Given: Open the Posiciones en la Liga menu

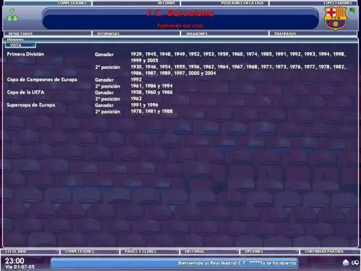Looking at the screenshot, I should click(225, 3).
